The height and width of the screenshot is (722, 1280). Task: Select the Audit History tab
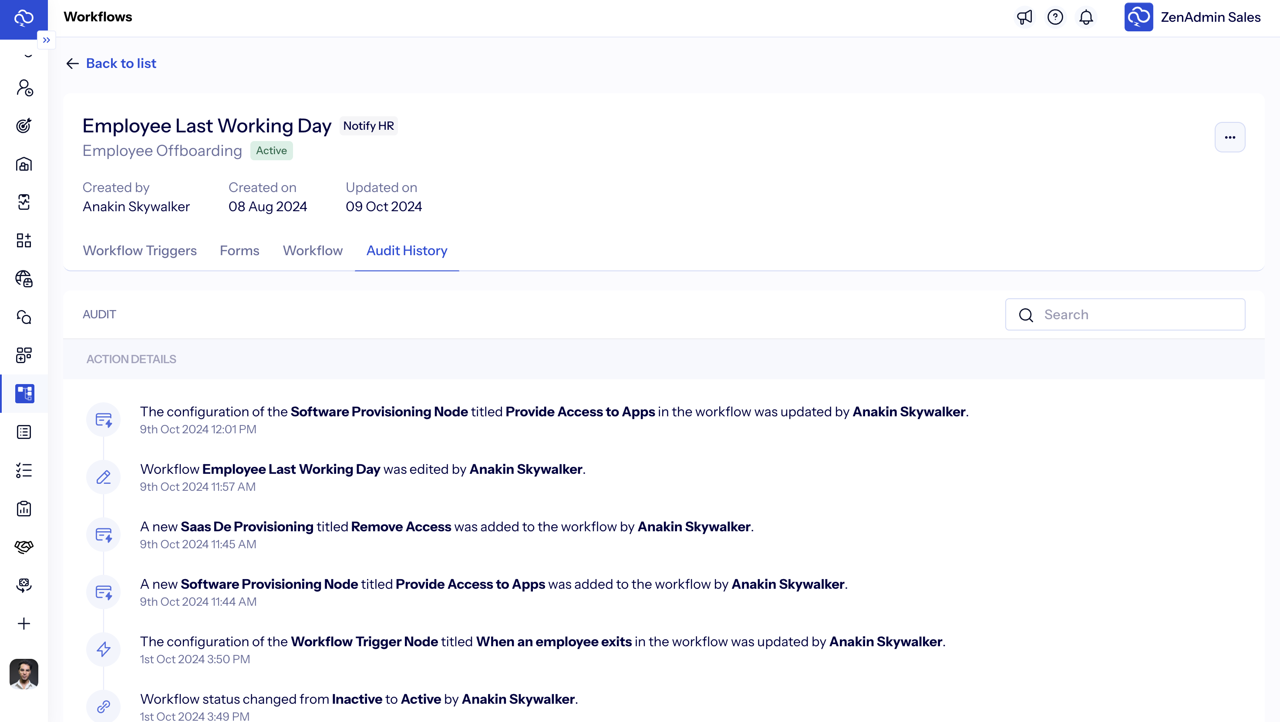[407, 250]
